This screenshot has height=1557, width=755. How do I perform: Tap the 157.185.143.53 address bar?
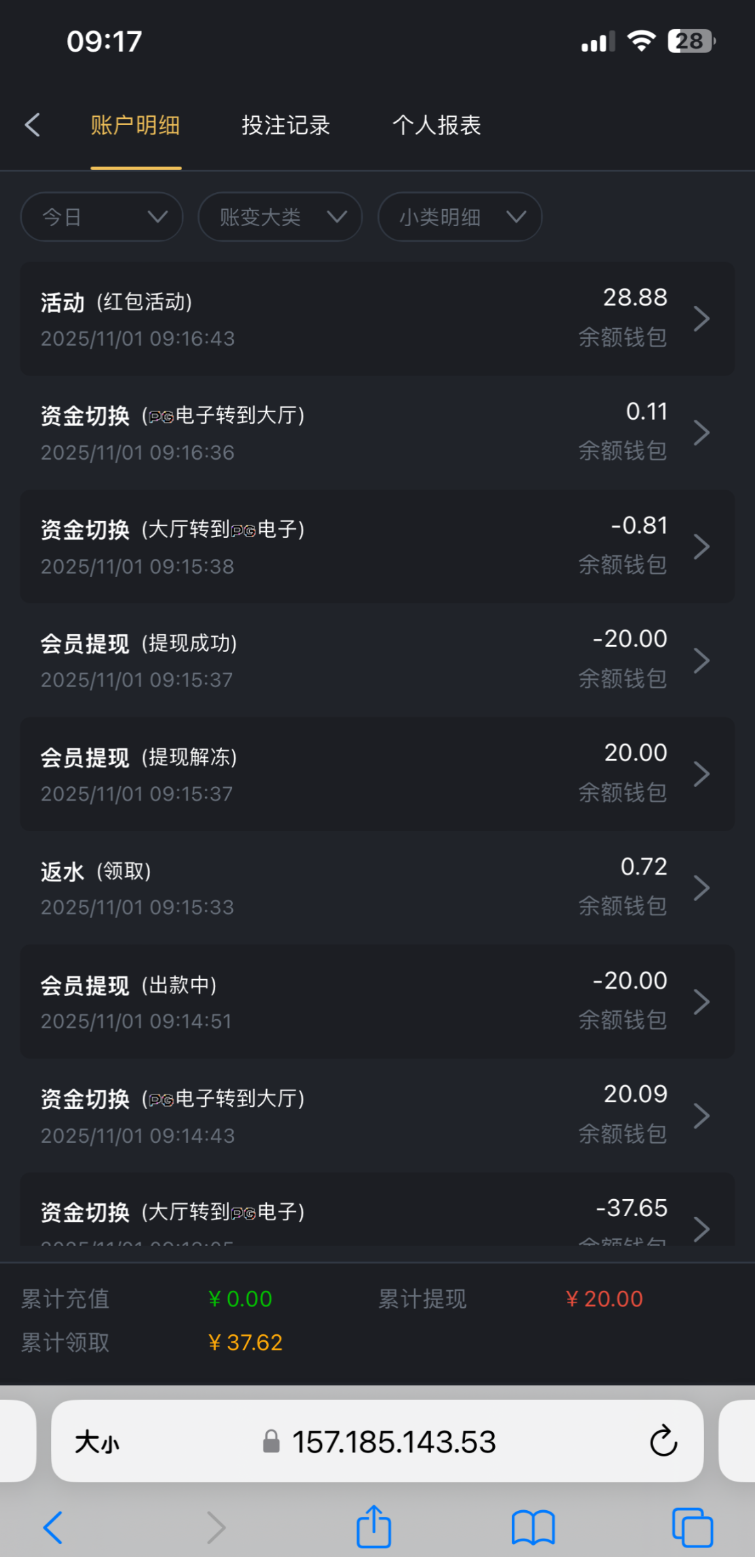click(x=394, y=1442)
